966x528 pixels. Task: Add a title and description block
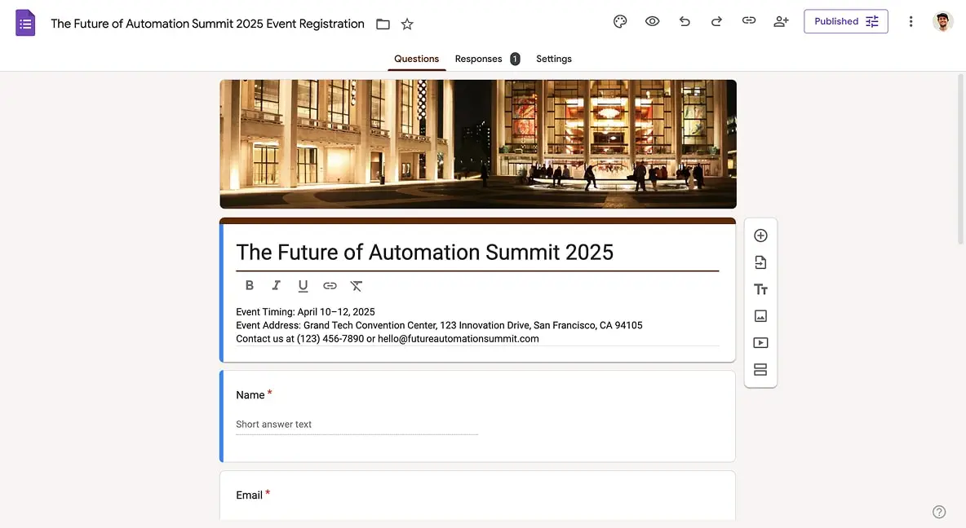760,288
